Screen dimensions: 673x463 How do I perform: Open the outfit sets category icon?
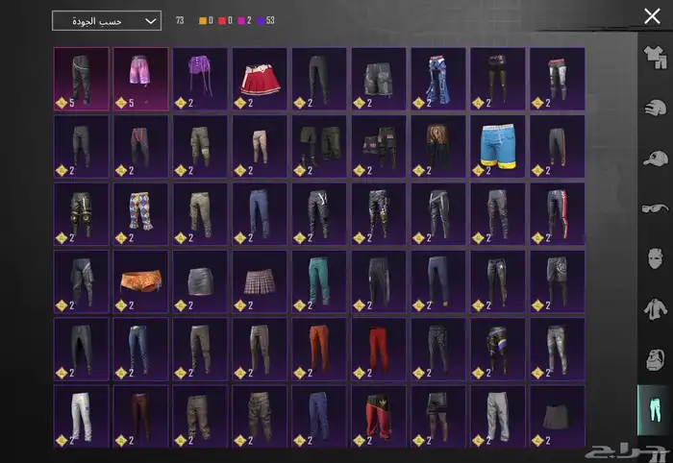coord(654,59)
